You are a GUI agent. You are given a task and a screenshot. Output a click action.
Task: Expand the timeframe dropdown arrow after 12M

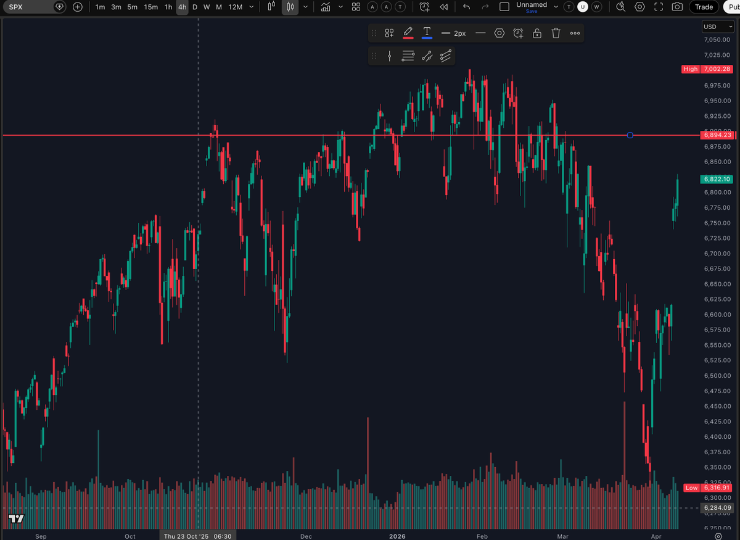251,7
